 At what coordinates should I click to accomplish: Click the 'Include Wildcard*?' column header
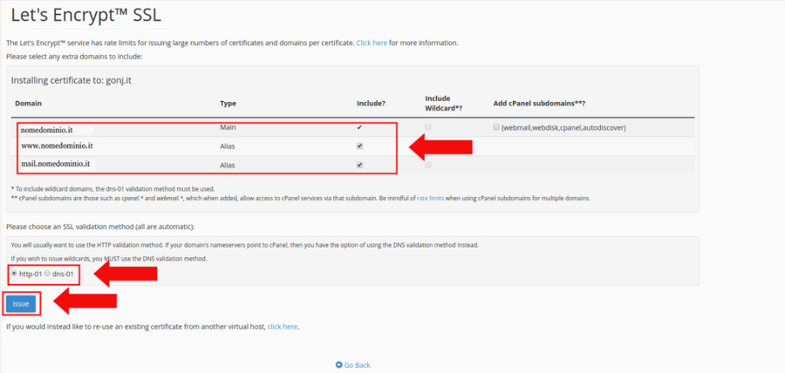(x=446, y=103)
